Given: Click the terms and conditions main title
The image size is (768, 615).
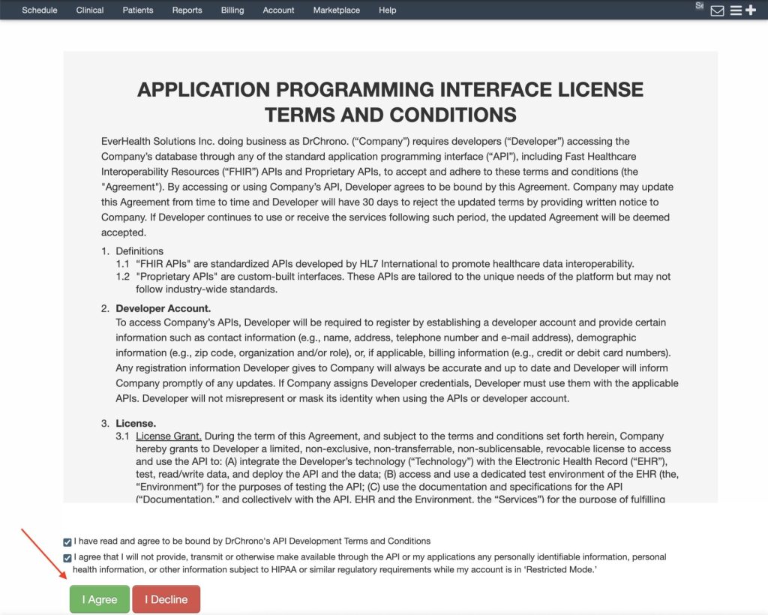Looking at the screenshot, I should (390, 102).
